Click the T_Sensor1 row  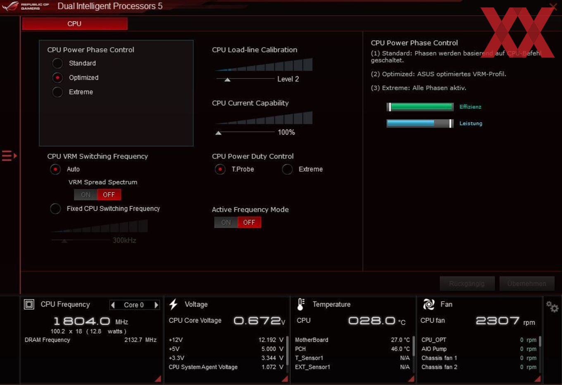pyautogui.click(x=352, y=358)
